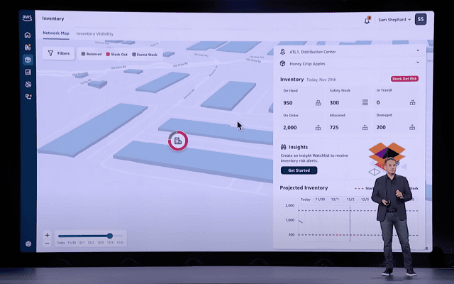Open the Sam Shephard account menu
454x284 pixels.
point(394,20)
